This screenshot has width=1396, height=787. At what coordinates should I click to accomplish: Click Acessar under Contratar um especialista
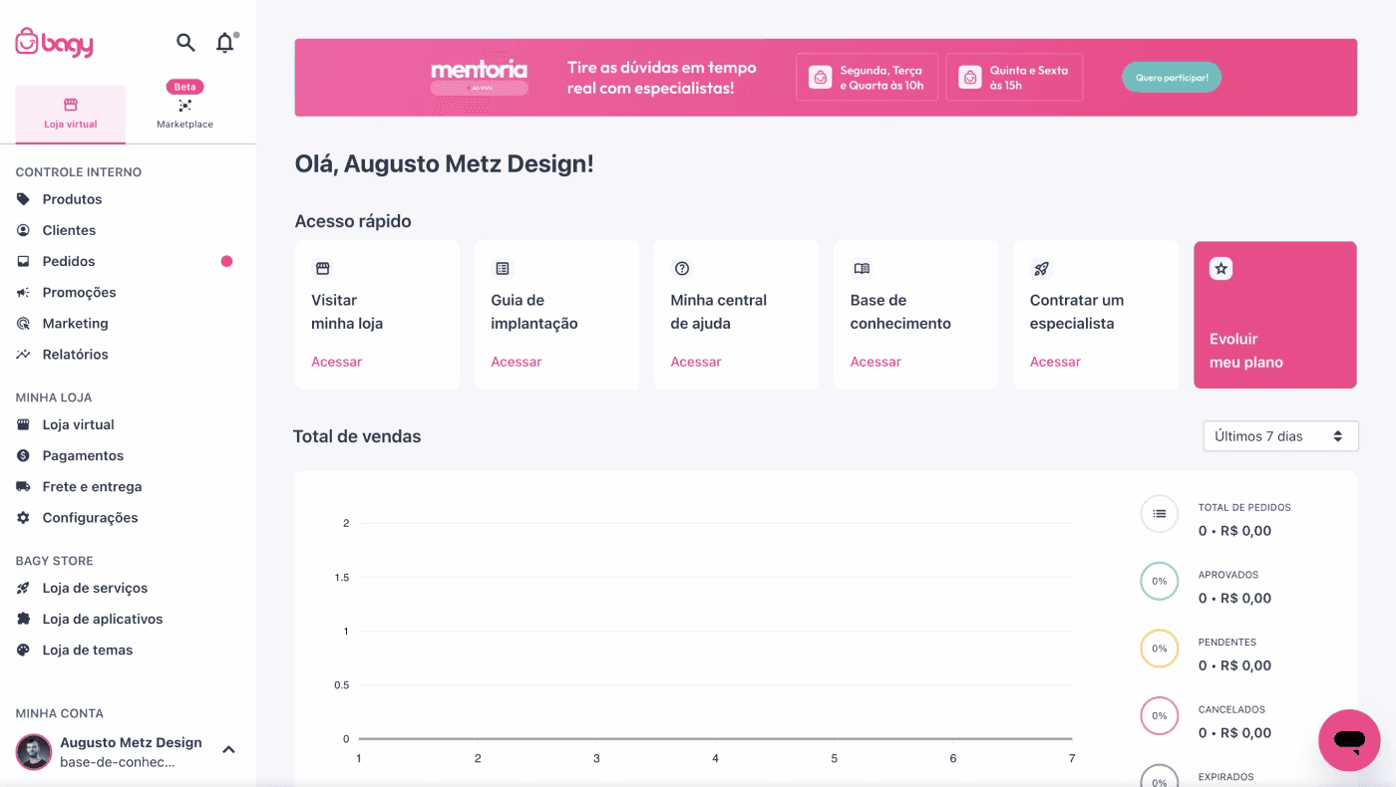coord(1055,362)
